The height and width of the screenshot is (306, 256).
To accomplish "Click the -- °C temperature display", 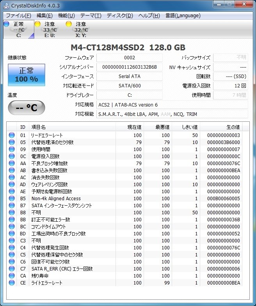I will click(x=27, y=108).
